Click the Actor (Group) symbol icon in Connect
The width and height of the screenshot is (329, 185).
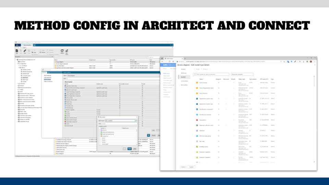coord(197,83)
